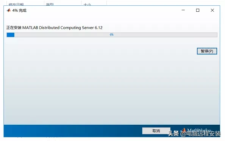225x141 pixels.
Task: Maximize the installer window
Action: click(198, 10)
